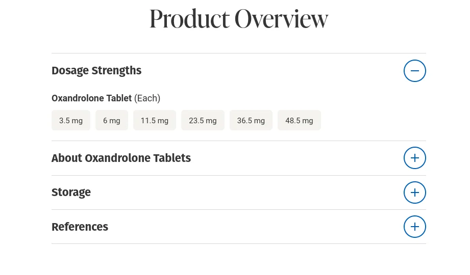Image resolution: width=470 pixels, height=275 pixels.
Task: Click the Dosage Strengths section heading
Action: (x=96, y=71)
